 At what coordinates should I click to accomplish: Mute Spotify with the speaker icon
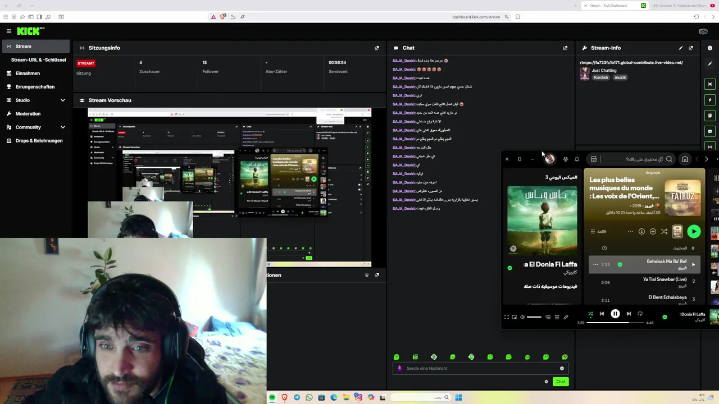coord(522,317)
